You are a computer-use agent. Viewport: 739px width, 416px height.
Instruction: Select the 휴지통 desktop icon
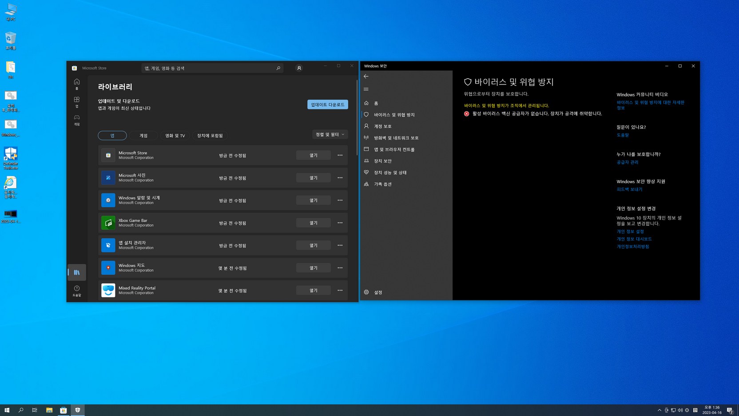[11, 40]
